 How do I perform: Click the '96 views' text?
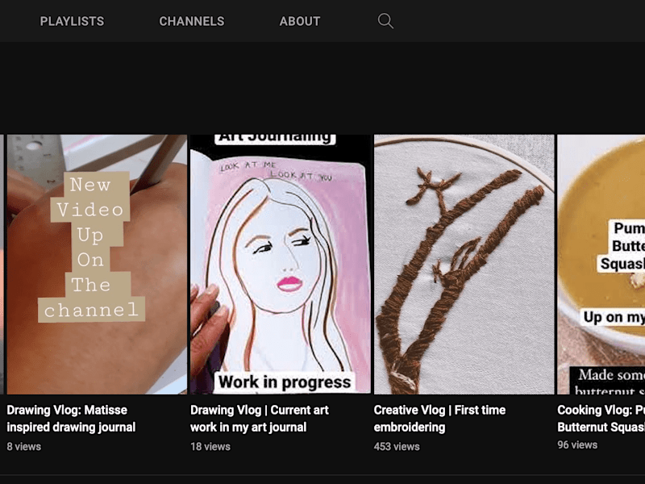pyautogui.click(x=577, y=445)
